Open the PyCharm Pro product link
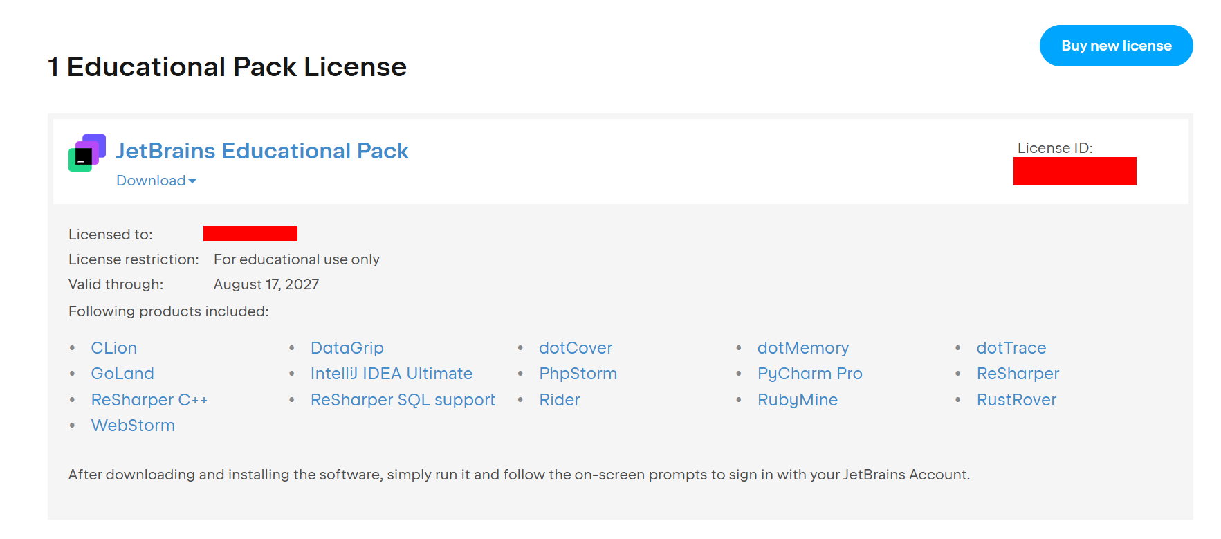 coord(810,374)
